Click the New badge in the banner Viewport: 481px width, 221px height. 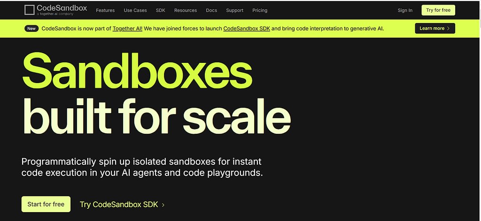click(31, 29)
